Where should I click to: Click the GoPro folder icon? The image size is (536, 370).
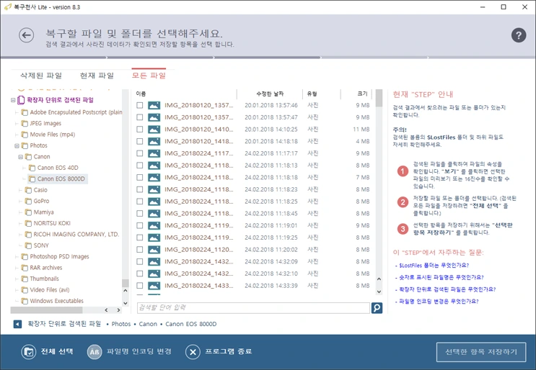click(28, 202)
